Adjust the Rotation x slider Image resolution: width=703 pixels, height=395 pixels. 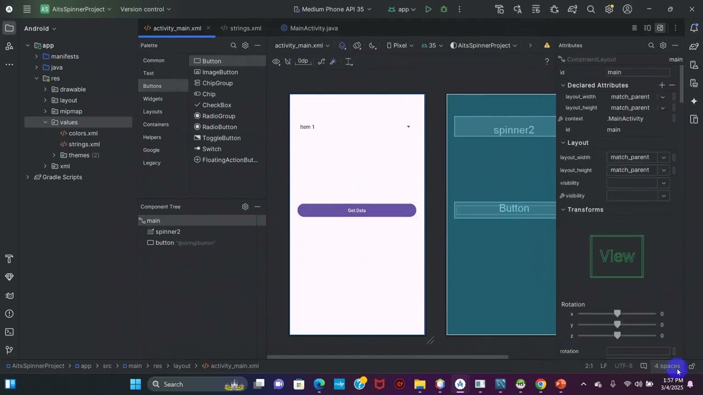click(617, 314)
